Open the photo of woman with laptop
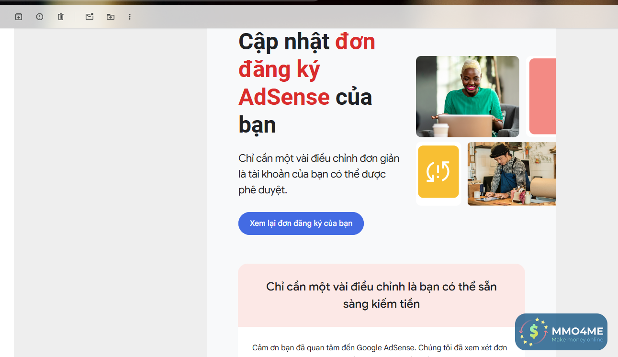618x357 pixels. [x=467, y=97]
